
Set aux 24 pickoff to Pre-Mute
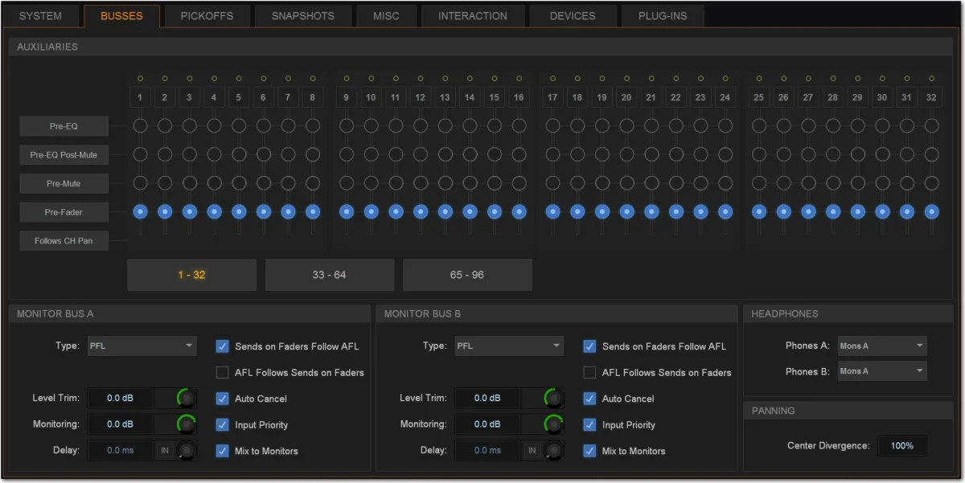pos(725,183)
